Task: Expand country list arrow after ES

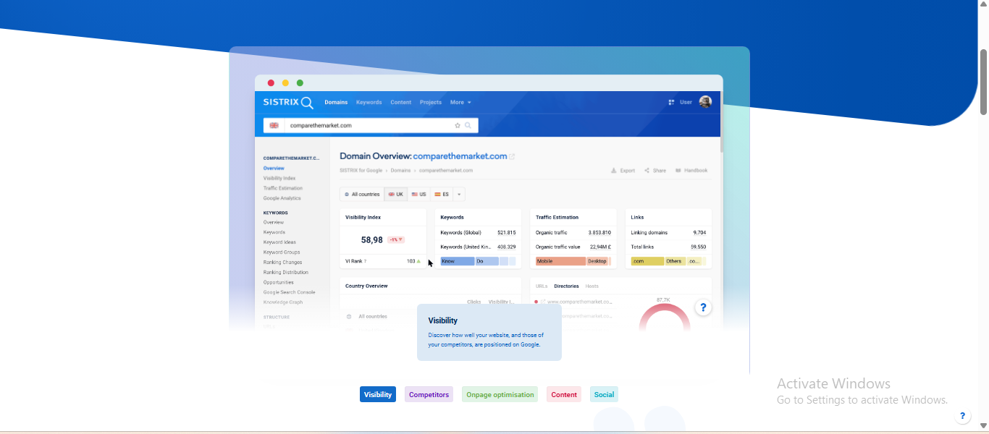Action: [x=459, y=194]
